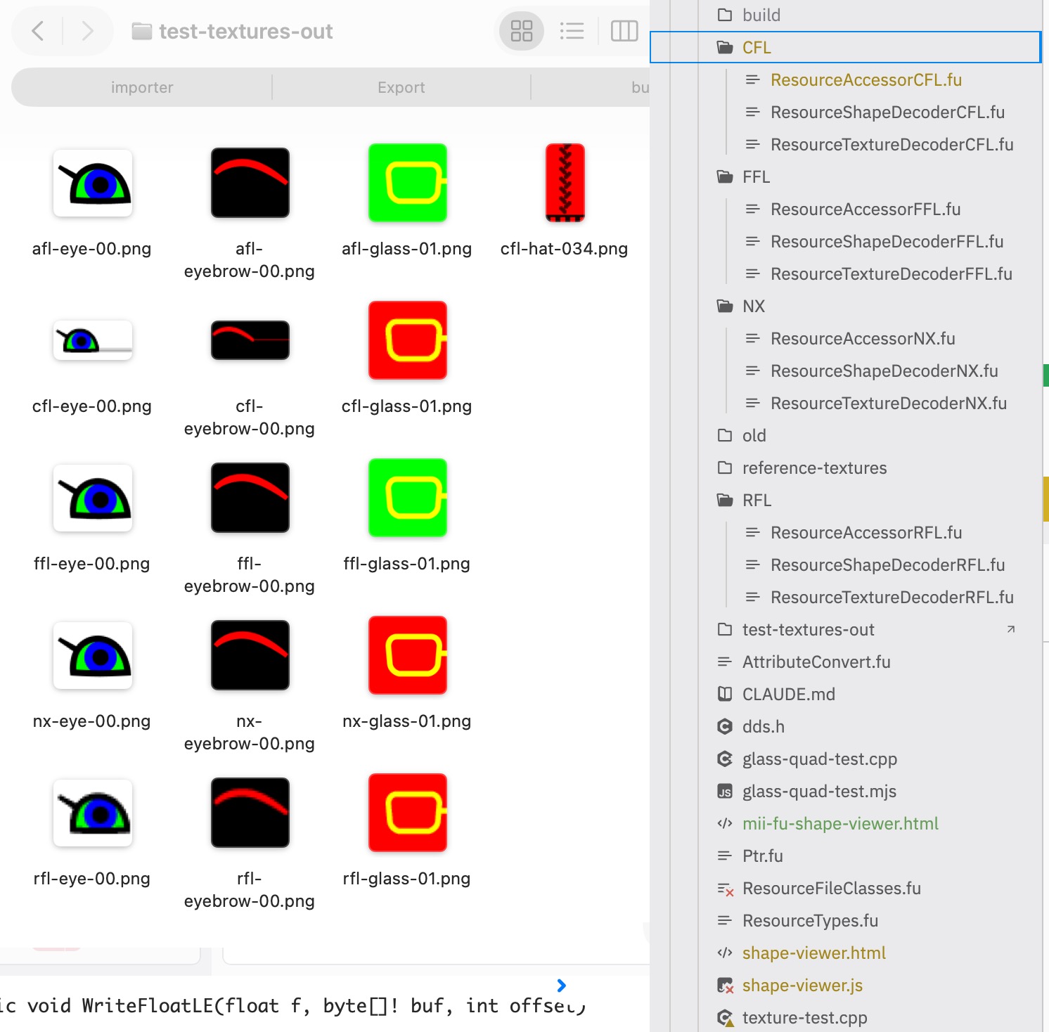The image size is (1049, 1032).
Task: Open ResourceAccessorCFL.fu file
Action: pyautogui.click(x=865, y=79)
